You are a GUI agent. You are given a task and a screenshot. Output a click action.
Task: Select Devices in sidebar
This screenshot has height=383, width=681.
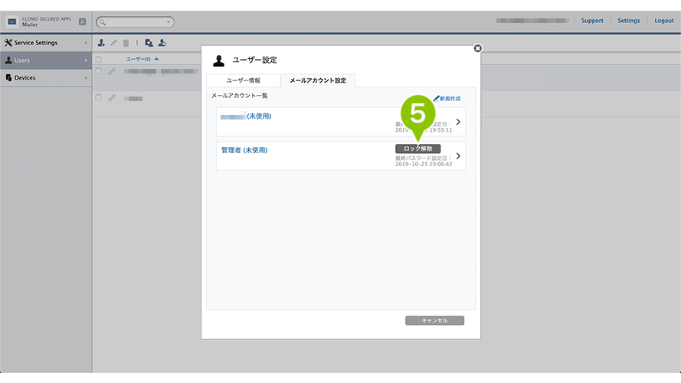point(46,77)
